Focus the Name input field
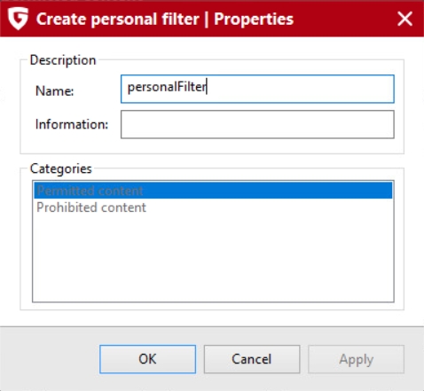This screenshot has width=424, height=391. coord(257,89)
